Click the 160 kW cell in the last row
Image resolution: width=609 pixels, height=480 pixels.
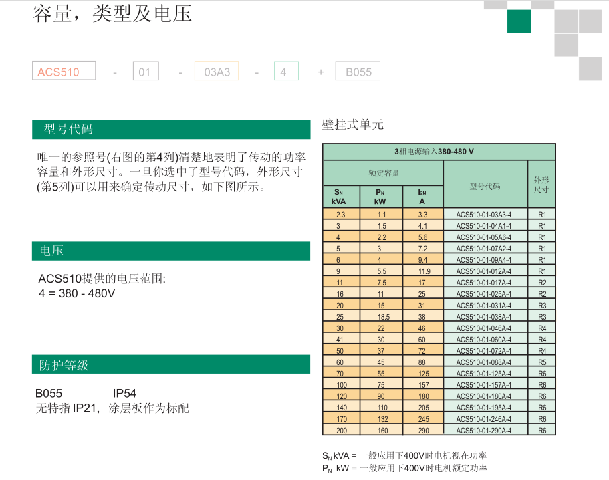coord(382,431)
